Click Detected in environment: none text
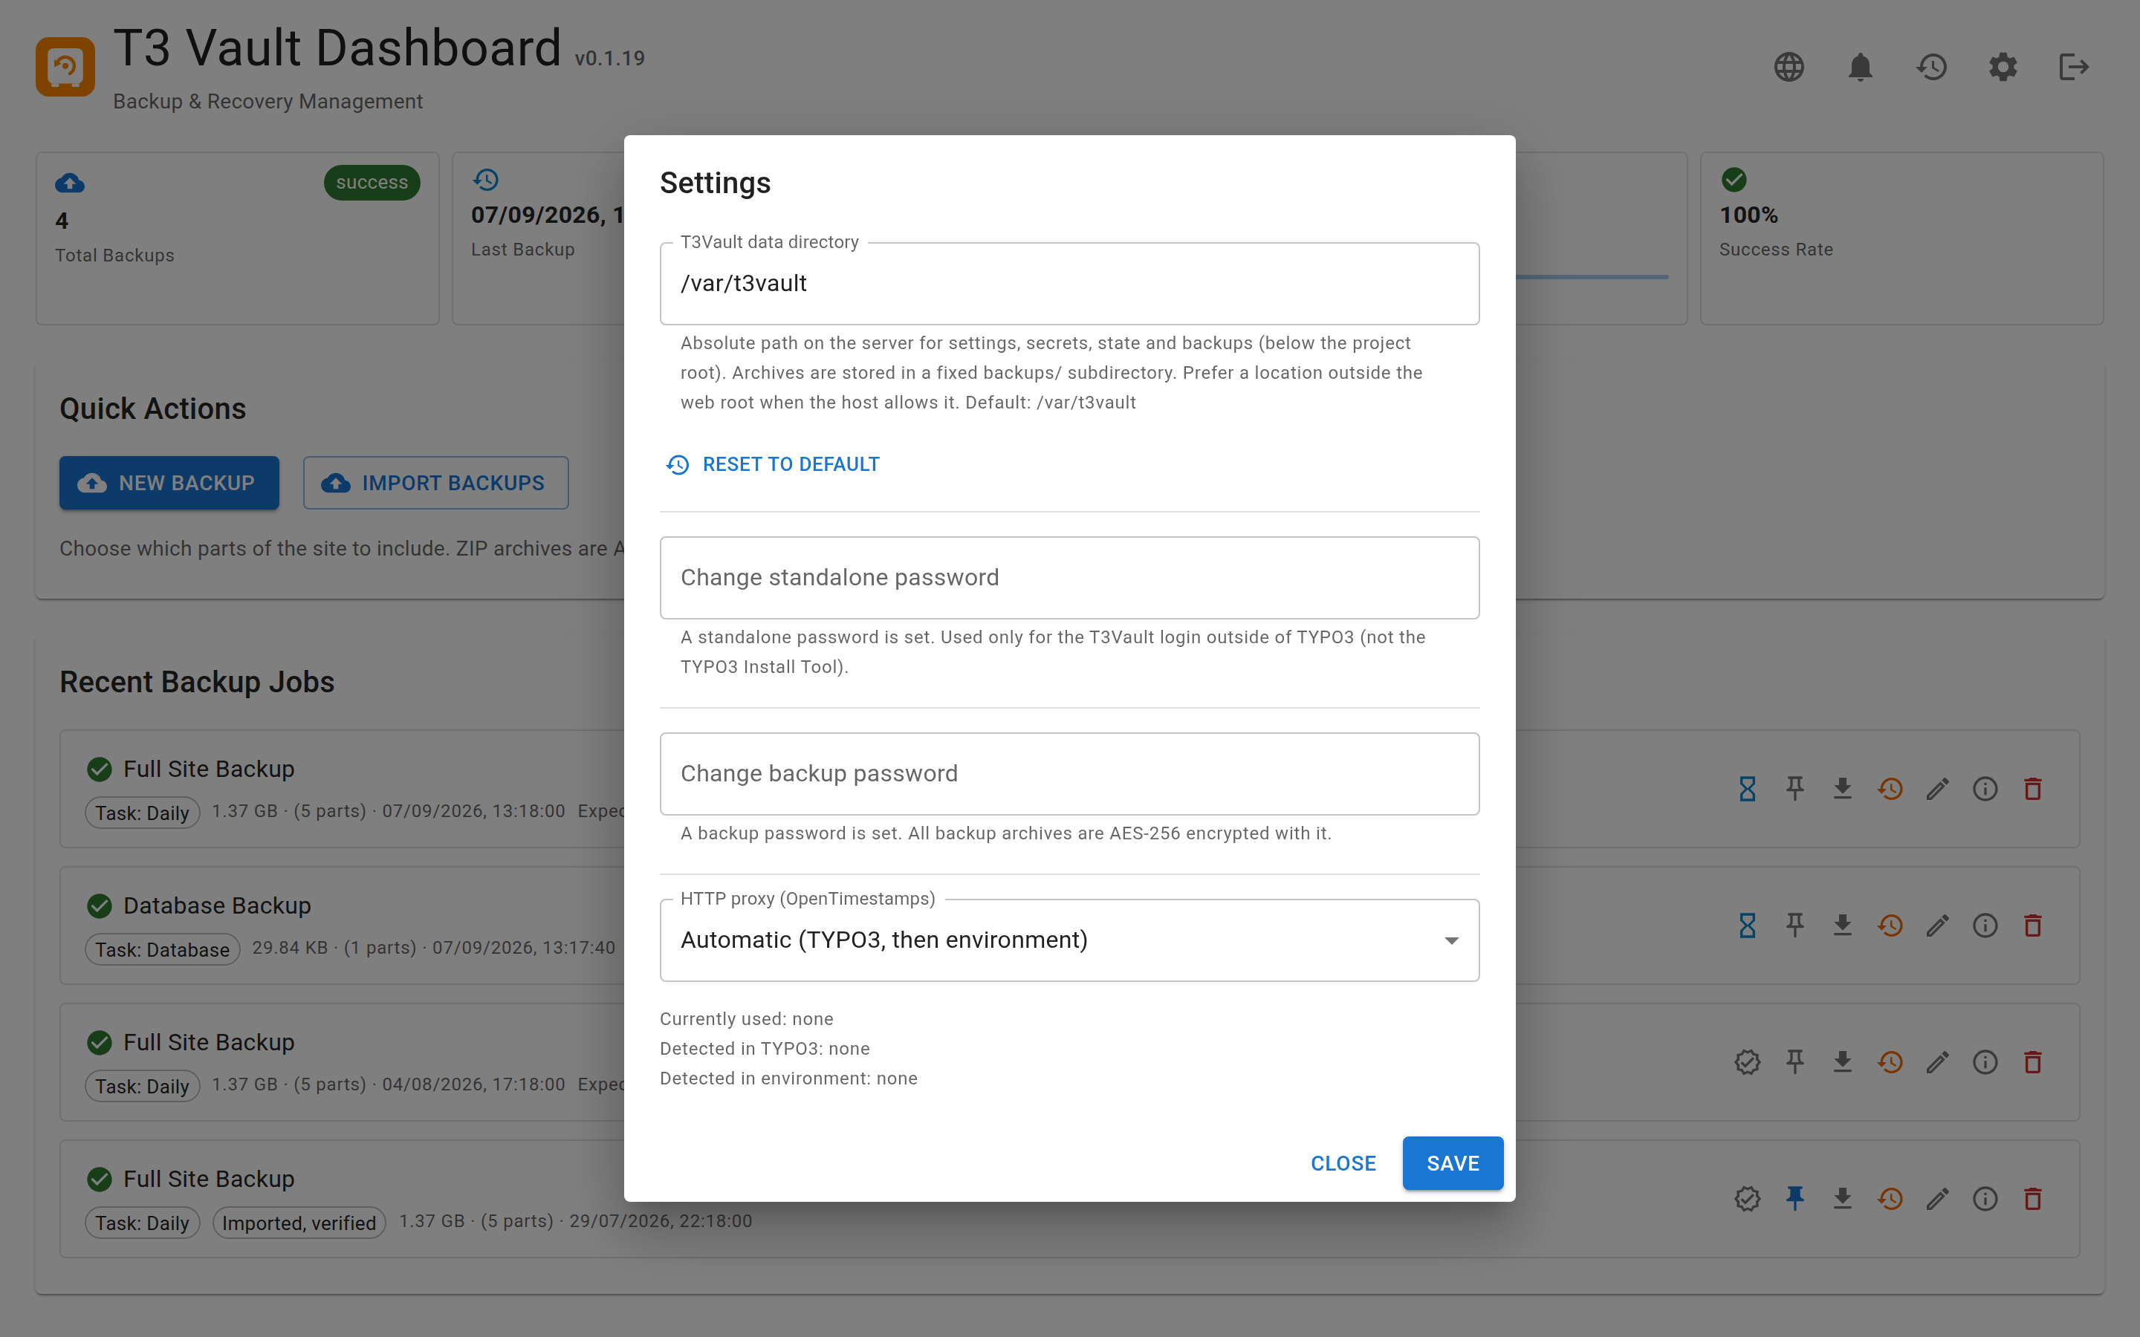The height and width of the screenshot is (1337, 2140). click(x=789, y=1079)
